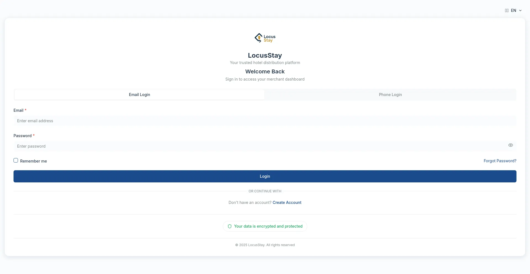Click the shield icon in security badge
Screen dimensions: 530x274
(229, 226)
